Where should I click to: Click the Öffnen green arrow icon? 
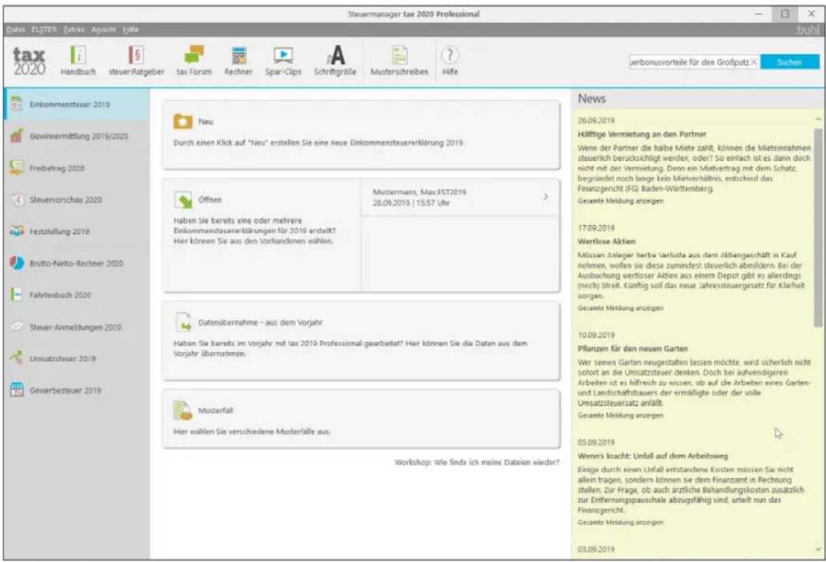(x=183, y=200)
